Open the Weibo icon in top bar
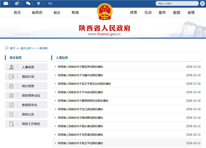 [17, 3]
